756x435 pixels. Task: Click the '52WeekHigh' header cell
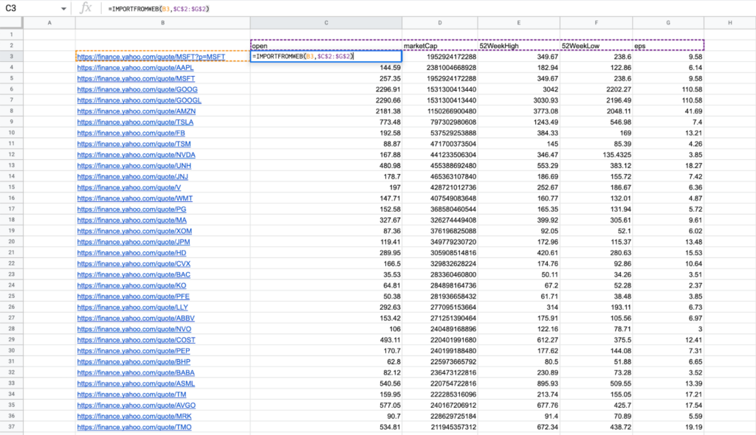(519, 45)
